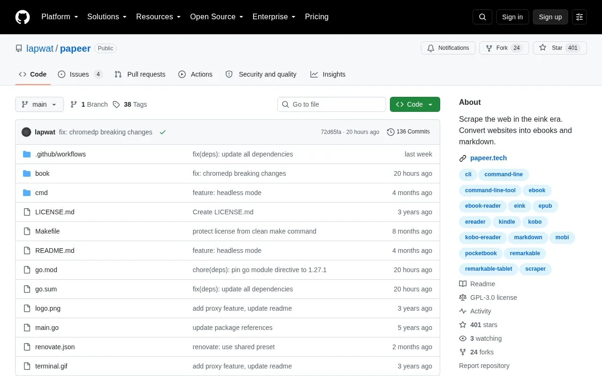Expand the Open Source menu
The width and height of the screenshot is (602, 376).
point(217,17)
